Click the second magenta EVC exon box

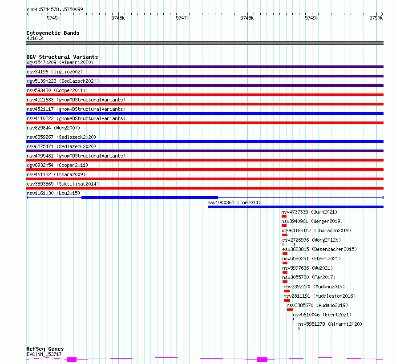[262, 360]
